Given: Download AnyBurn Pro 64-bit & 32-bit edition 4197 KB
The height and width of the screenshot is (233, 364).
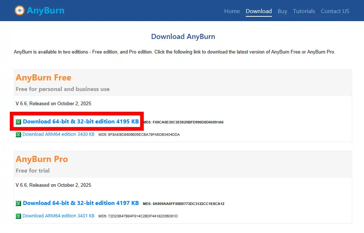Looking at the screenshot, I should coord(80,203).
